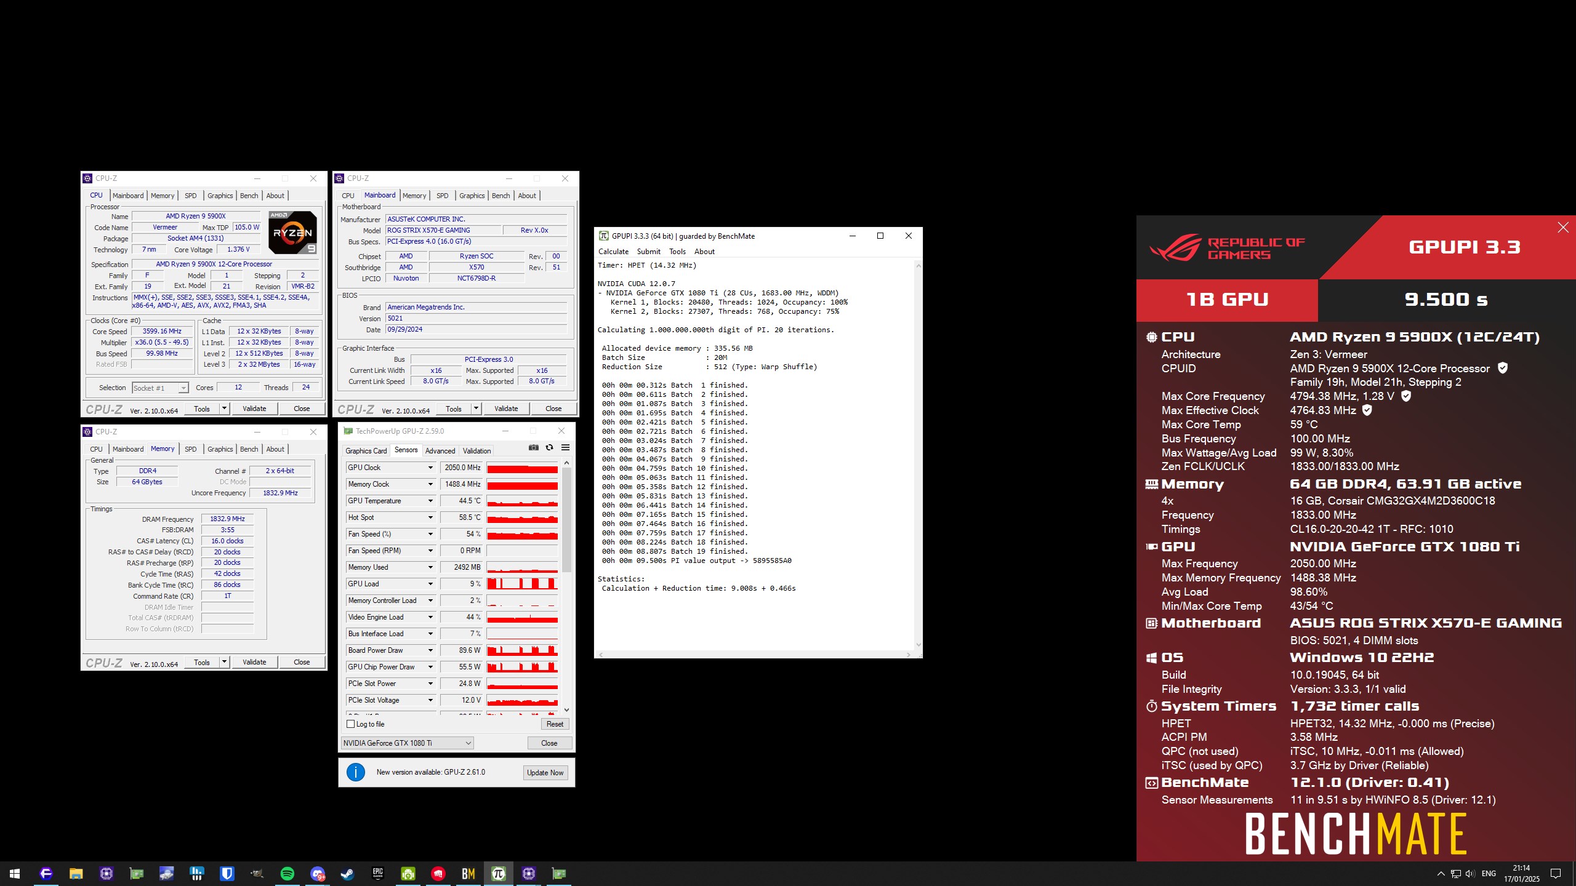Viewport: 1576px width, 886px height.
Task: Open Epic Games Launcher from the taskbar
Action: tap(377, 874)
